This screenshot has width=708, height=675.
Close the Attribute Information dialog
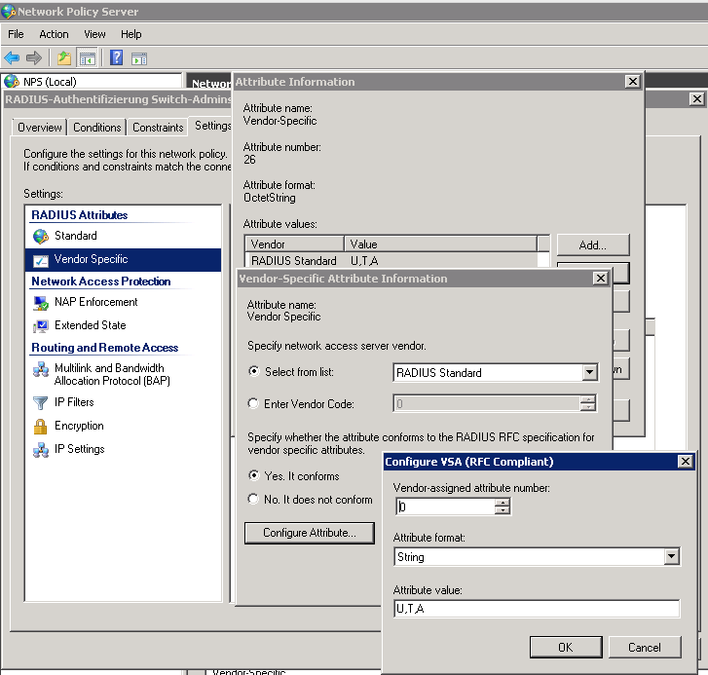pos(633,81)
